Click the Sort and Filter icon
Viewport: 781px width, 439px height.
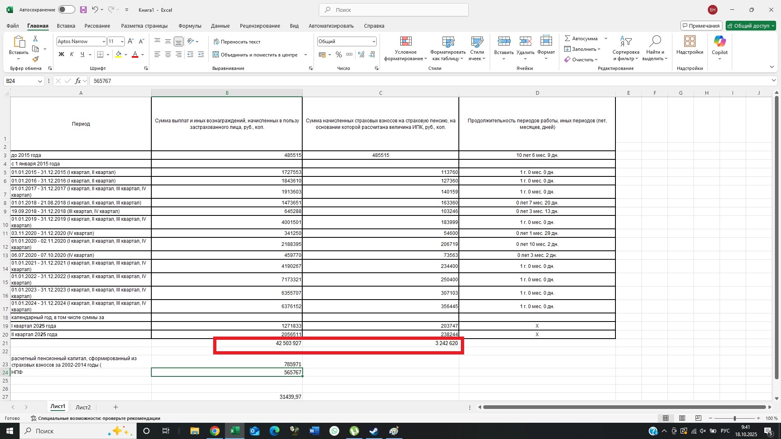pos(626,41)
